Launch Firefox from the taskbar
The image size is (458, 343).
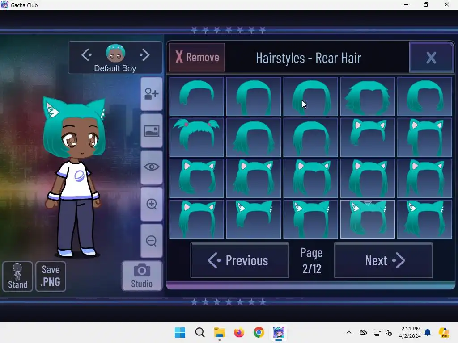pyautogui.click(x=239, y=332)
